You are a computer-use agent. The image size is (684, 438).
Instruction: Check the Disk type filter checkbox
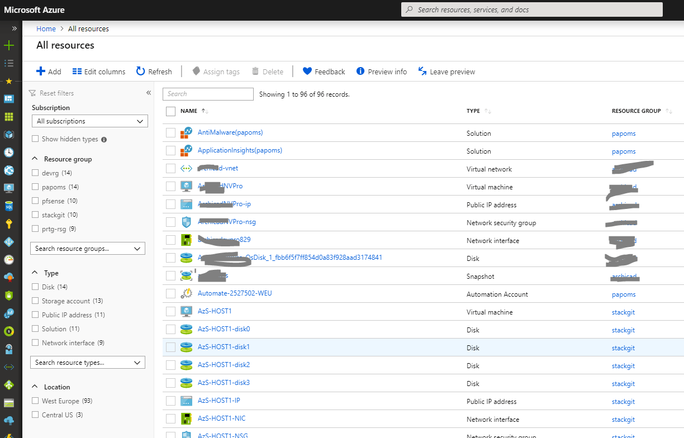[x=35, y=287]
